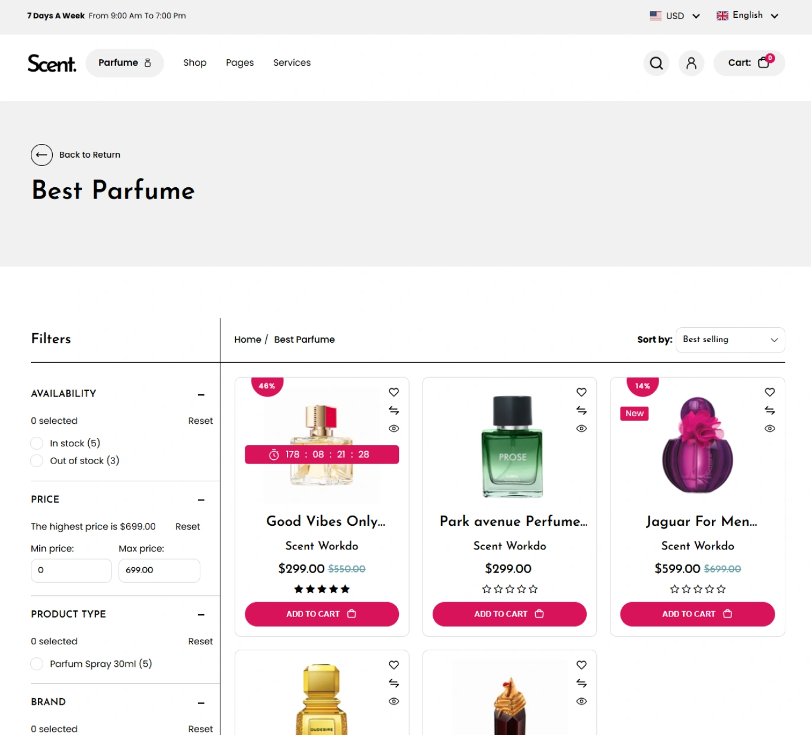Open the Sort by Best selling dropdown

click(x=730, y=340)
